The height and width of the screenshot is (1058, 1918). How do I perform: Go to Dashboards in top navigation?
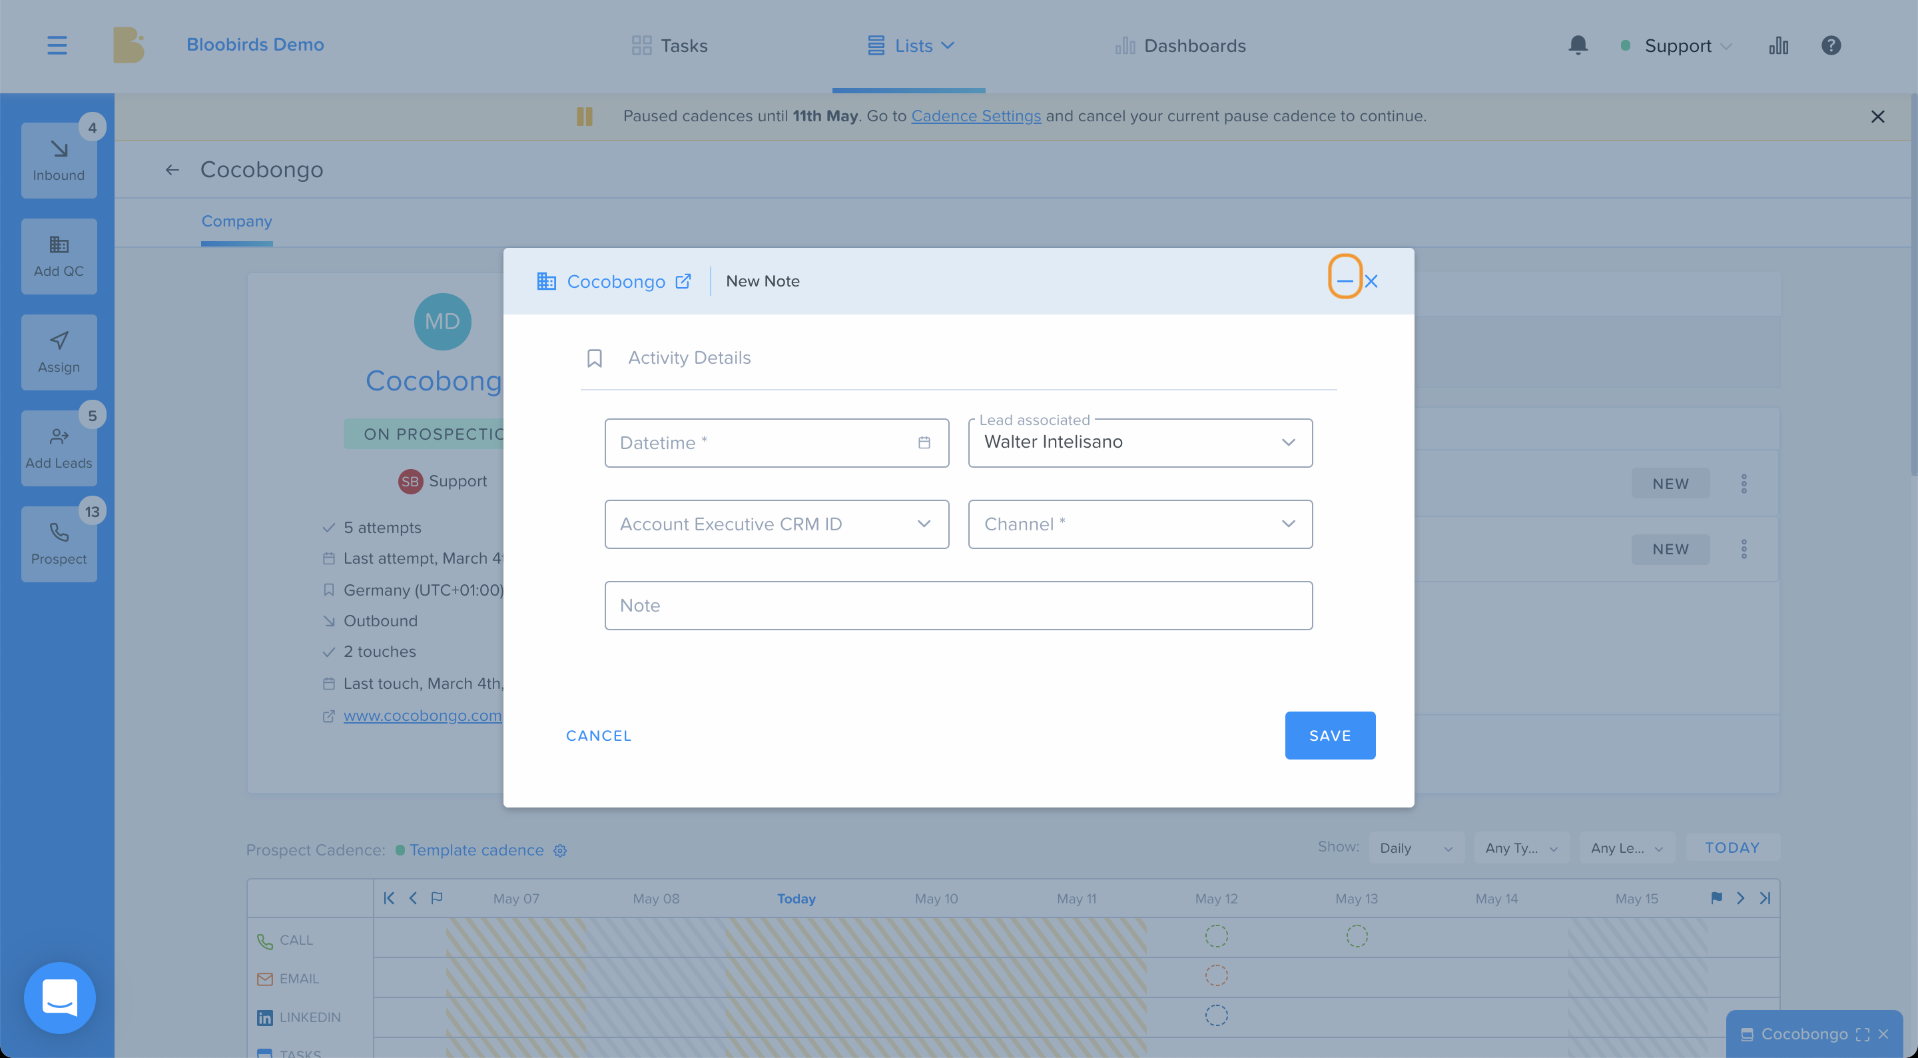point(1180,45)
